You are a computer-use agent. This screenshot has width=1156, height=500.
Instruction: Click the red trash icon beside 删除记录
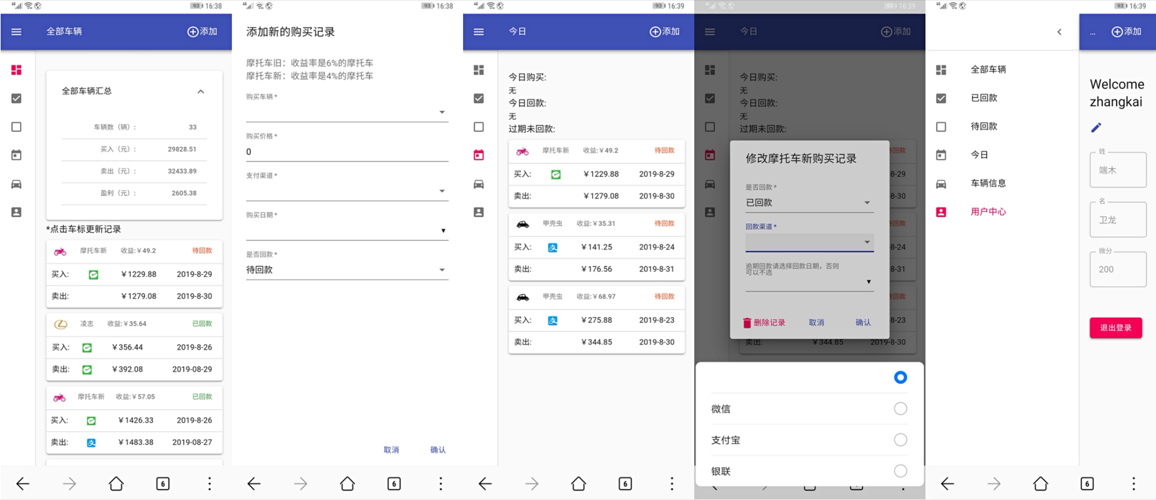click(747, 323)
